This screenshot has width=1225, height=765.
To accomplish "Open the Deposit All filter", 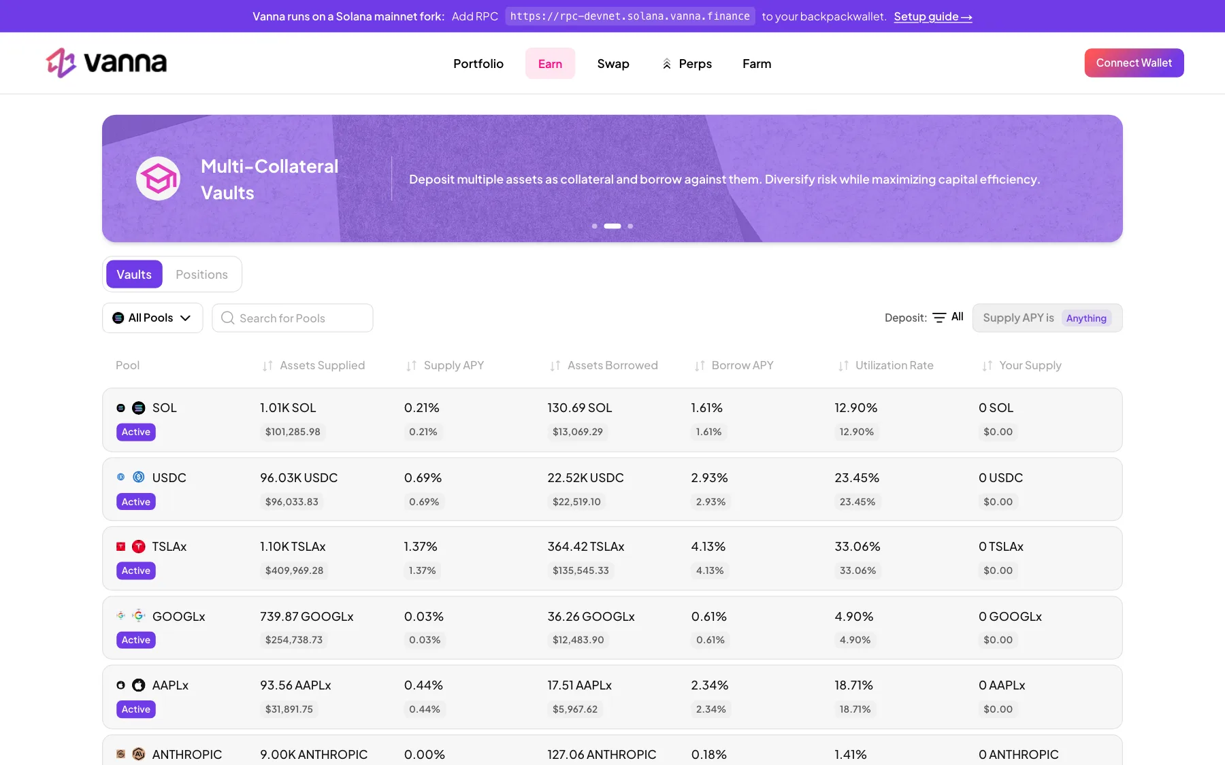I will point(949,318).
